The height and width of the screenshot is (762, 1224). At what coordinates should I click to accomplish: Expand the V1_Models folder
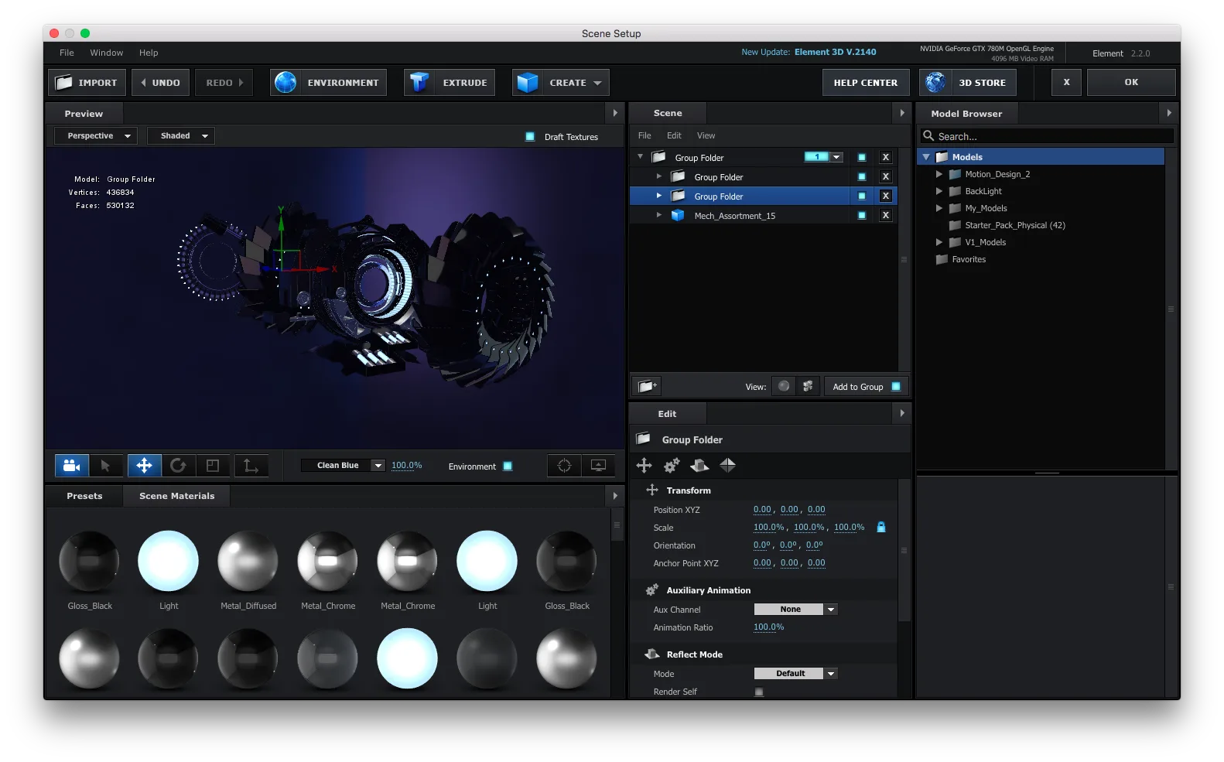939,242
